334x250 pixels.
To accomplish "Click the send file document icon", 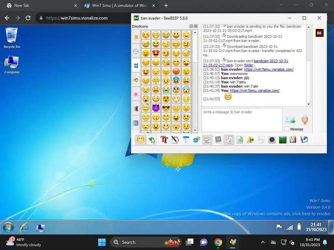I will point(240,140).
